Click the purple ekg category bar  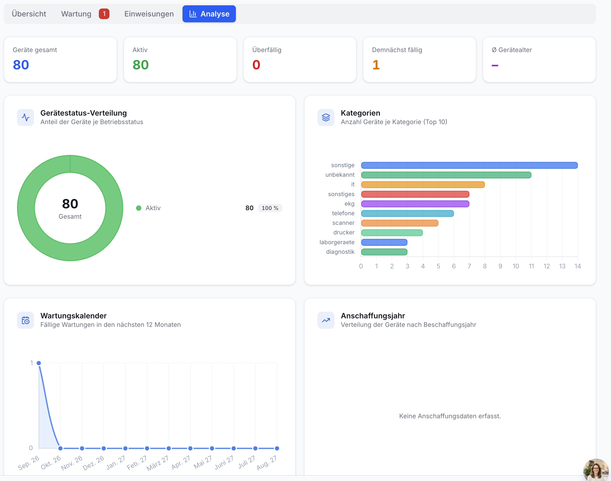pyautogui.click(x=415, y=204)
